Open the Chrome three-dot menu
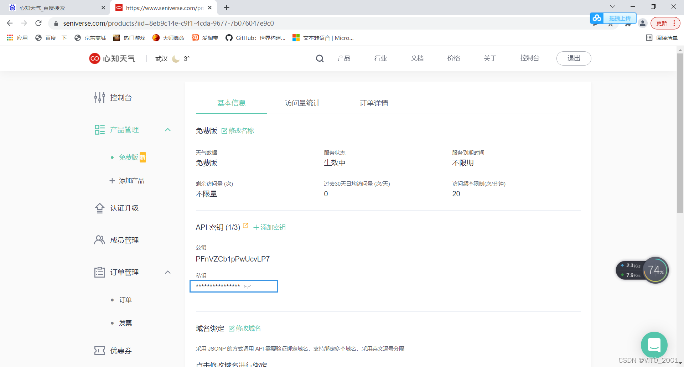The image size is (684, 367). point(674,23)
